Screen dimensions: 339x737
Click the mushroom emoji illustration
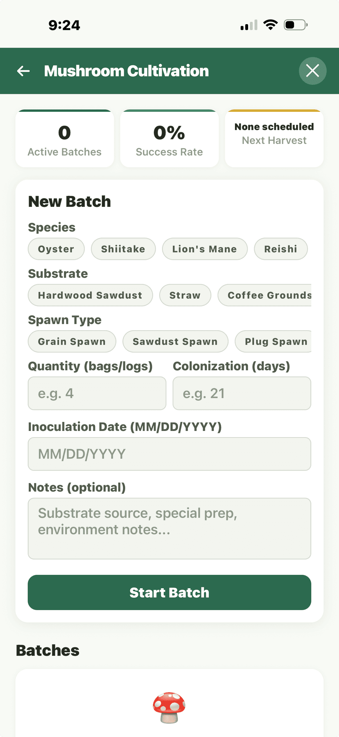pyautogui.click(x=169, y=708)
